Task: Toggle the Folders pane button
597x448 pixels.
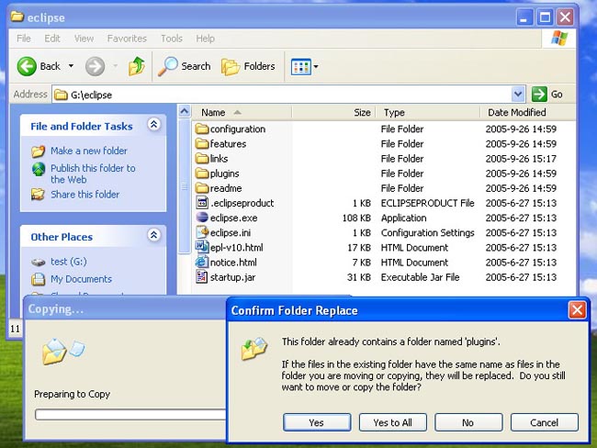Action: point(248,66)
